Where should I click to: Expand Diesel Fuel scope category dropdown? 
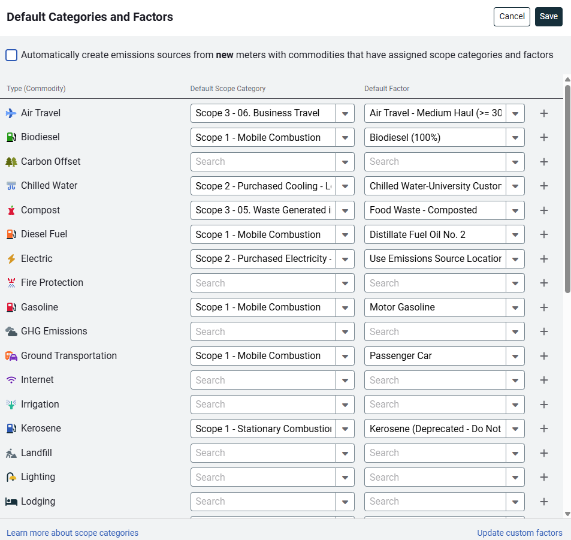(x=345, y=234)
